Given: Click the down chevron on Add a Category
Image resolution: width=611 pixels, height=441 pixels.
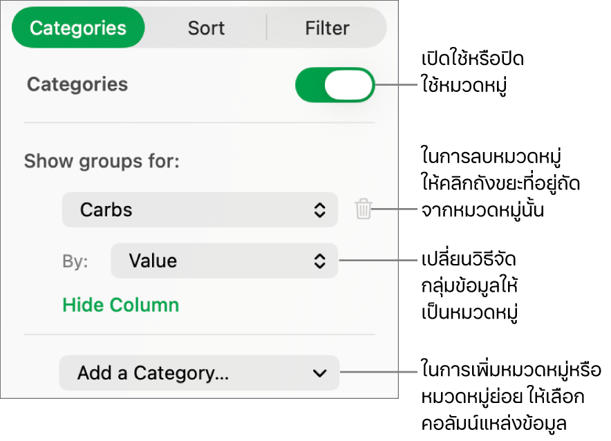Looking at the screenshot, I should tap(319, 373).
